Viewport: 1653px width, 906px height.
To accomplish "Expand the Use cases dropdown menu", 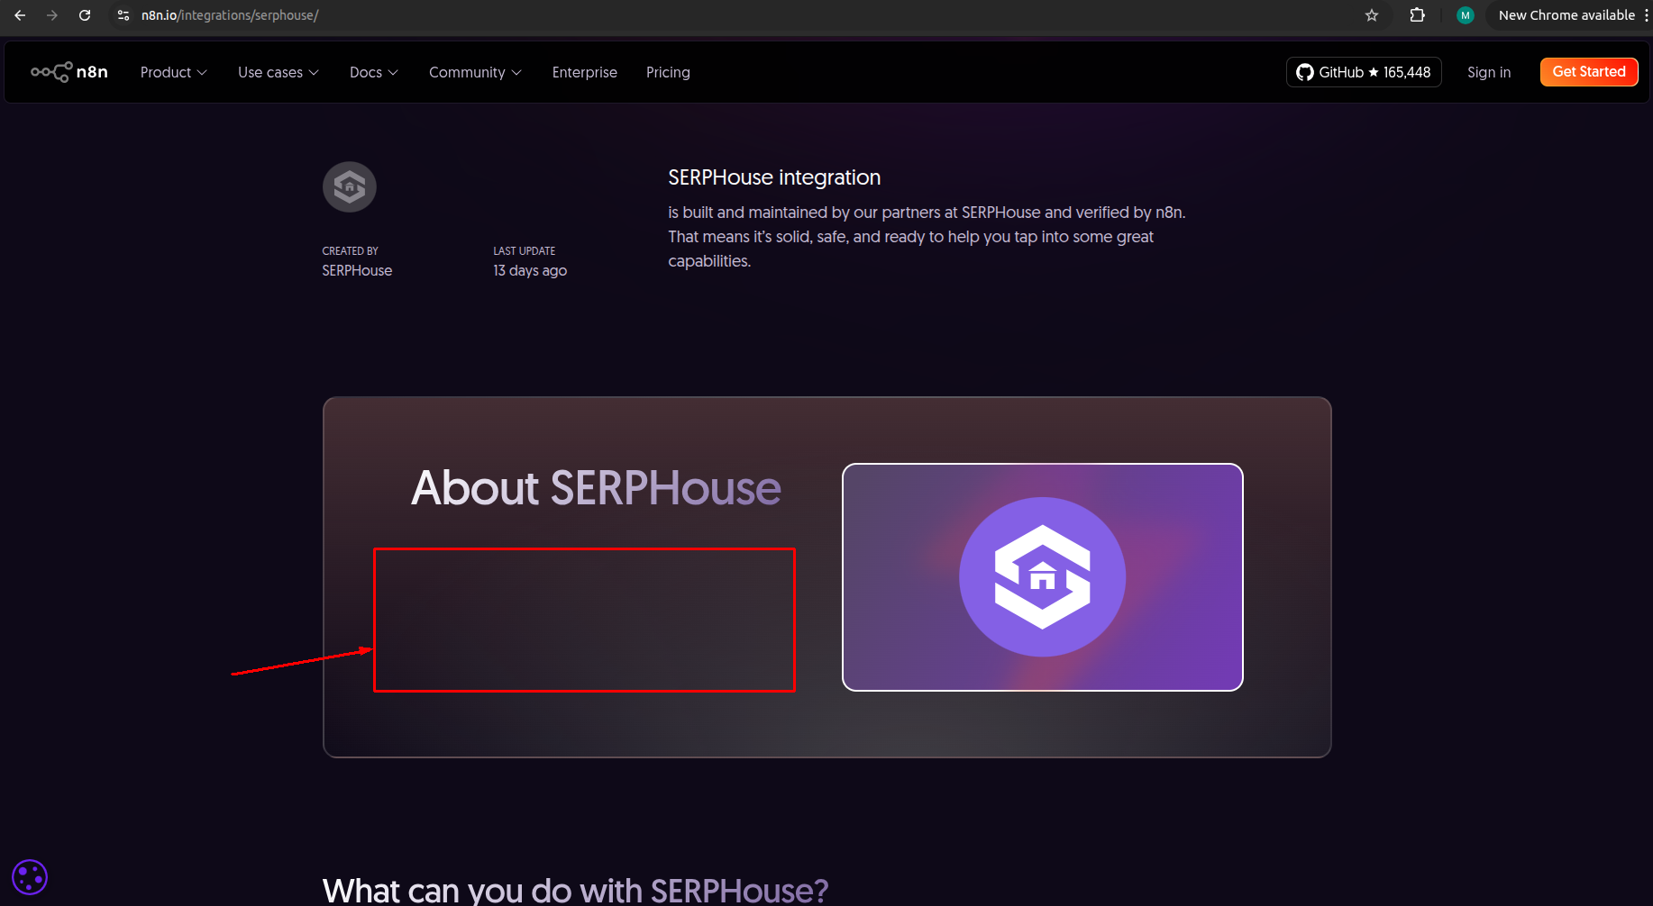I will click(x=279, y=72).
